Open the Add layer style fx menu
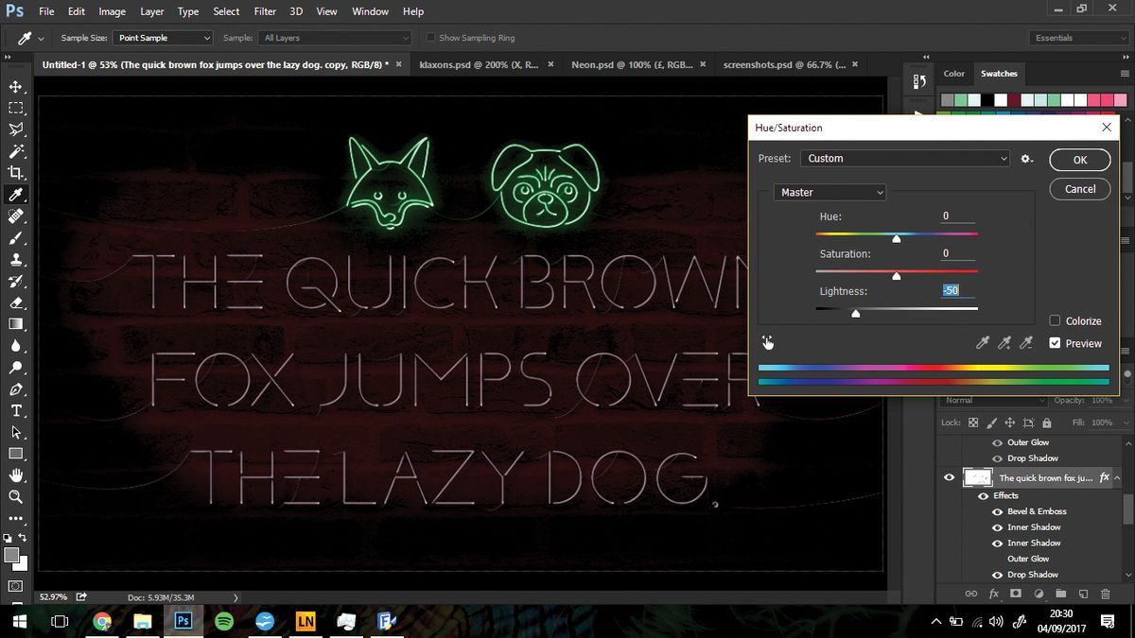1135x638 pixels. pyautogui.click(x=994, y=594)
